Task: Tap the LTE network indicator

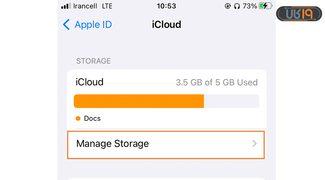Action: pos(107,6)
